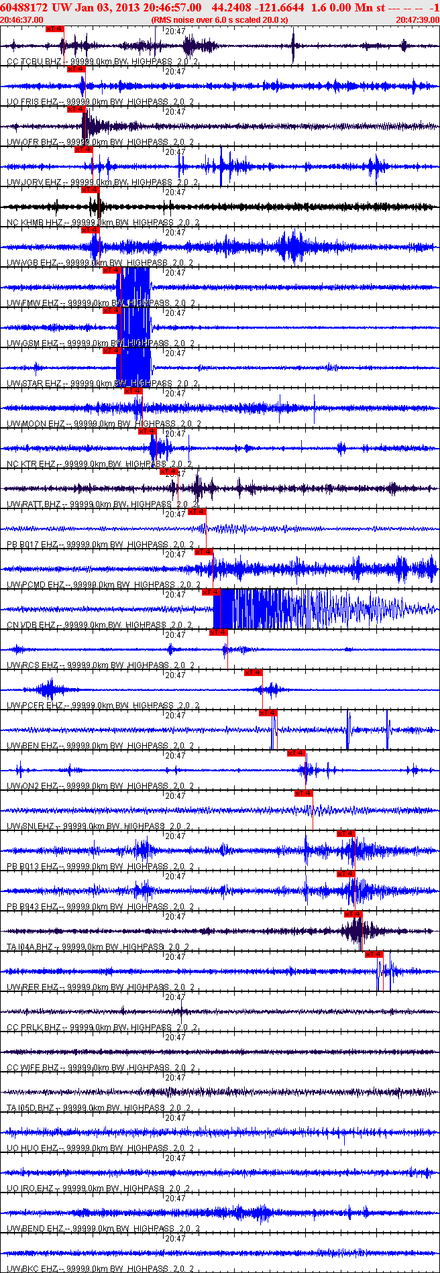The height and width of the screenshot is (1273, 440).
Task: Click the arrival pick on STAR trace
Action: [112, 351]
